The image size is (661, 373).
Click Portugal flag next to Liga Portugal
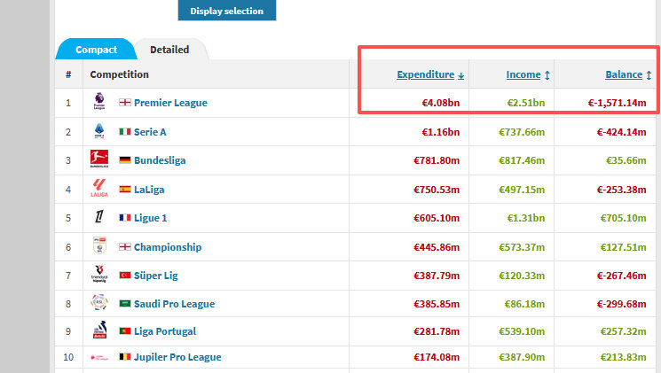tap(125, 330)
